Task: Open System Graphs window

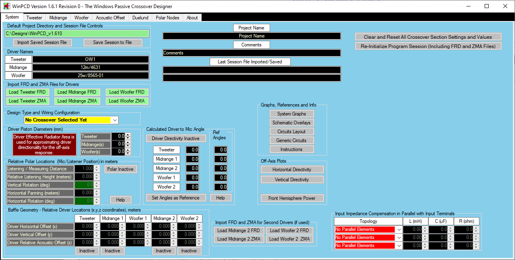Action: pyautogui.click(x=292, y=114)
